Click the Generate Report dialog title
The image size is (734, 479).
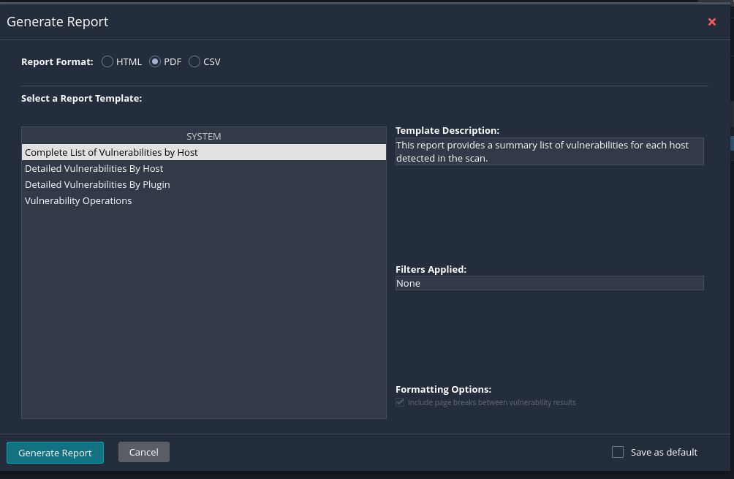(58, 22)
